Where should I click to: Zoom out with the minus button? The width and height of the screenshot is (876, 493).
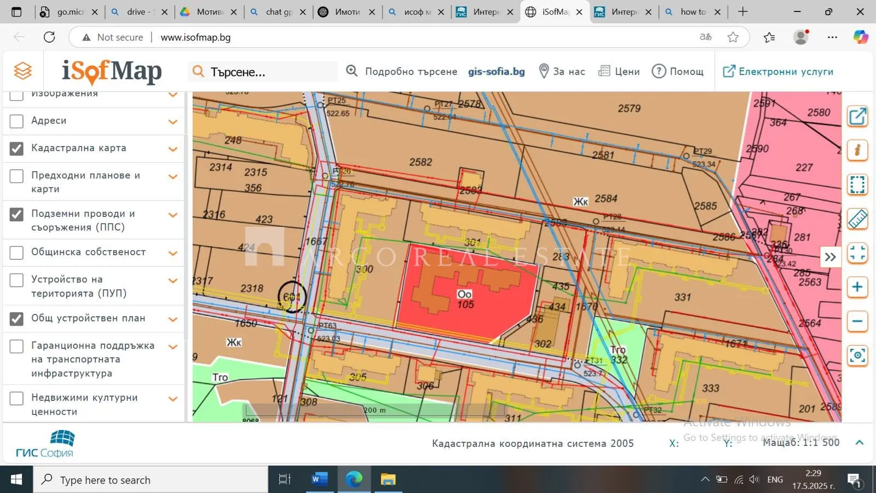coord(857,322)
